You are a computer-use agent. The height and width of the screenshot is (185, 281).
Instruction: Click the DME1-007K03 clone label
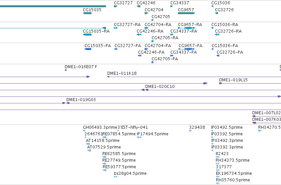[266, 119]
